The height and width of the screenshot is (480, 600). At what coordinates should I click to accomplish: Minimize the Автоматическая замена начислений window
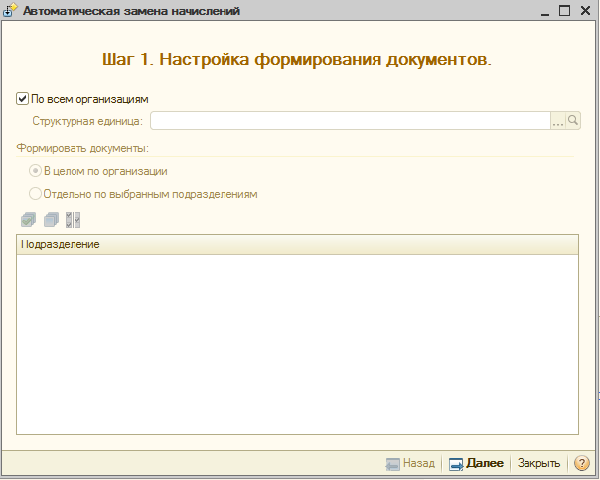pos(542,11)
